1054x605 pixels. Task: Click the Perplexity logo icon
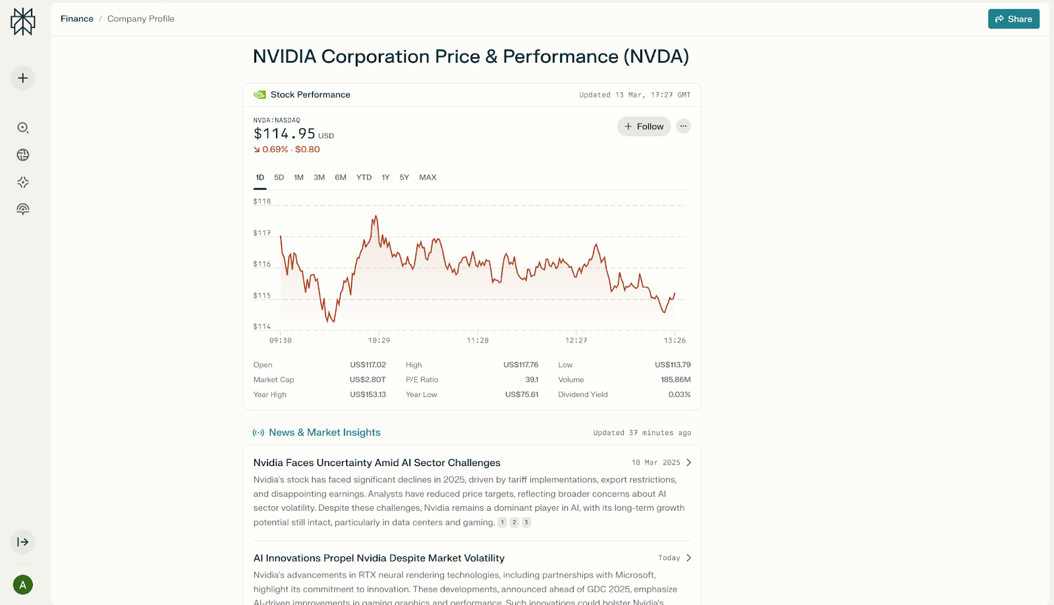(x=23, y=22)
